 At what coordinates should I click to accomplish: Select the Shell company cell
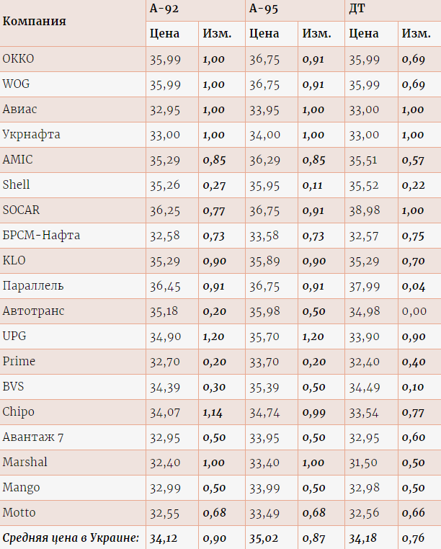pos(17,185)
